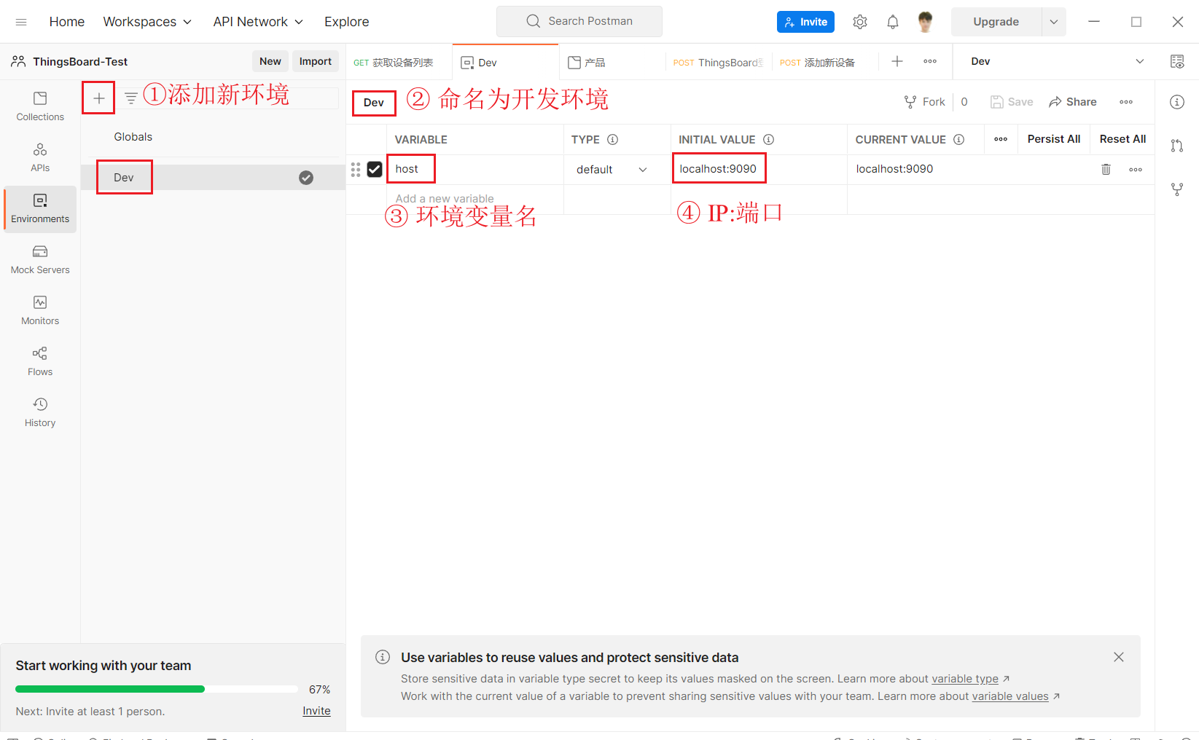Click Reset All
The image size is (1199, 740).
1122,139
